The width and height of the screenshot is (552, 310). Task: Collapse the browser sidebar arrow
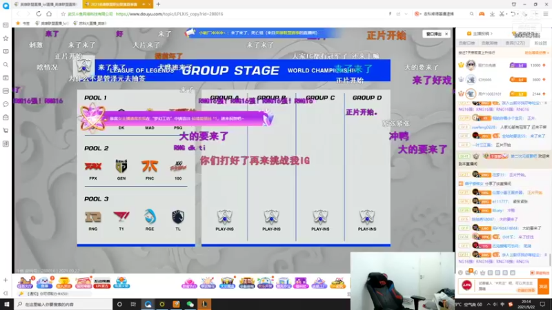(x=6, y=293)
